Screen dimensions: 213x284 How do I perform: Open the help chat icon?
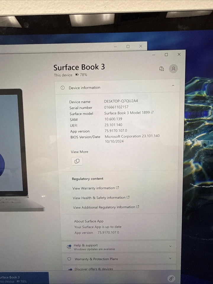162,69
